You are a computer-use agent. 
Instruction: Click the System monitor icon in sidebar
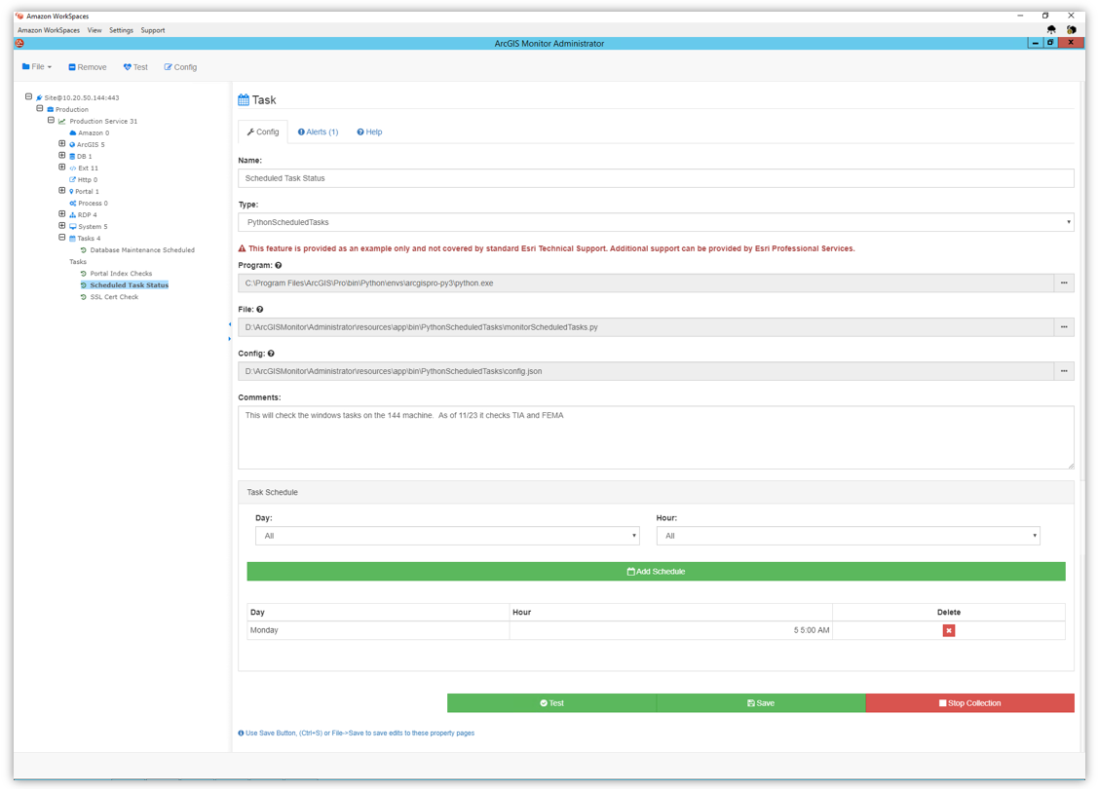tap(72, 226)
